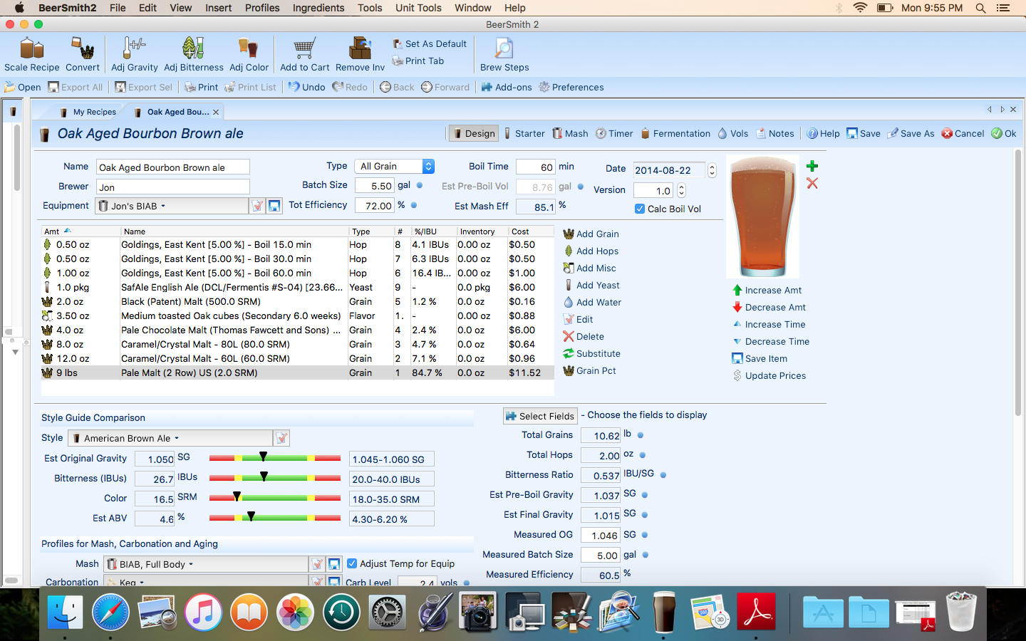Open the Style American Brown Ale dropdown
The image size is (1026, 641).
170,438
